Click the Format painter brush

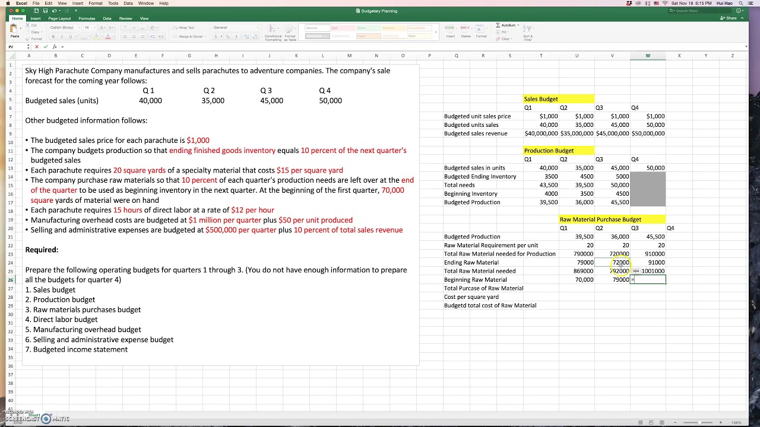pos(28,39)
